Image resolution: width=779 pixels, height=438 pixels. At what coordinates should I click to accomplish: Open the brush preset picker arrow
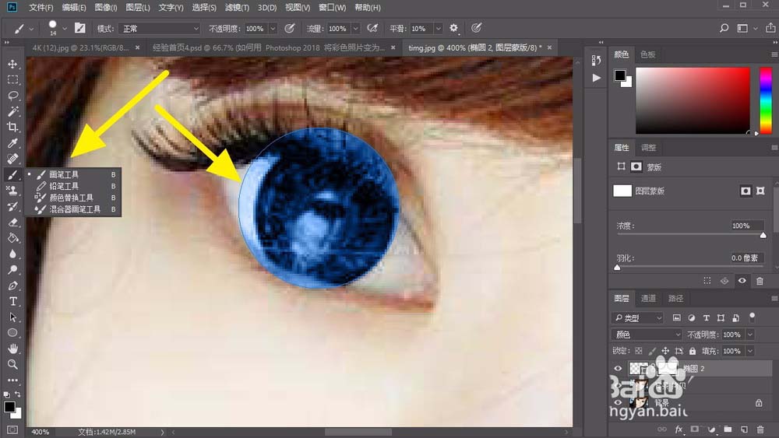(65, 29)
